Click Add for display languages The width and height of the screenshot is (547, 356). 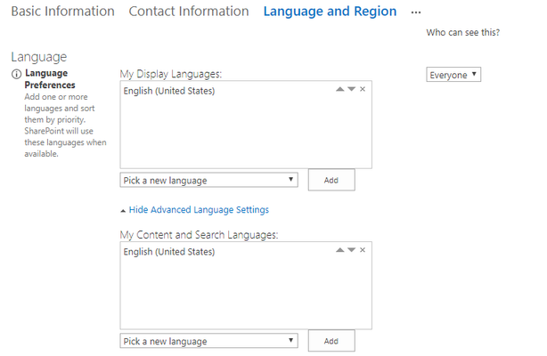tap(331, 180)
